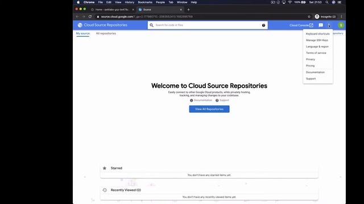Open the Documentation link under the welcome text
Viewport: 364px width, 204px height.
click(x=203, y=100)
